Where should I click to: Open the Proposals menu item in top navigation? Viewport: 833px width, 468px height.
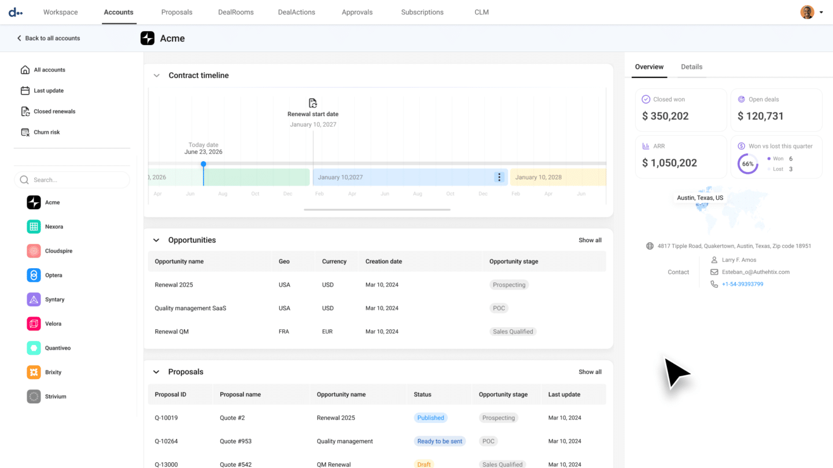coord(176,12)
